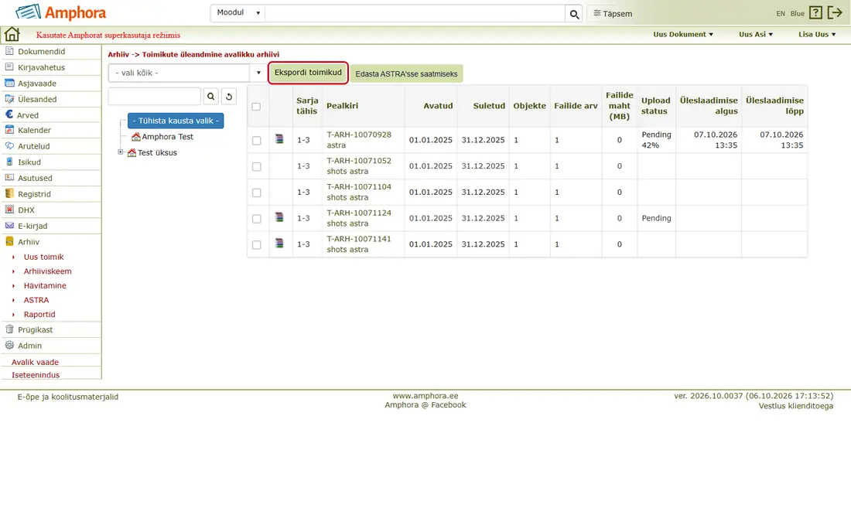Click Edasta ASTRA'sse saatmiseks button
Viewport: 851px width, 532px height.
tap(406, 73)
